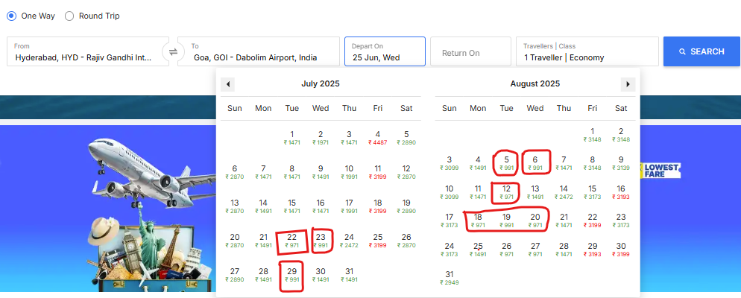This screenshot has height=298, width=741.
Task: Open the Depart On date field
Action: (385, 51)
